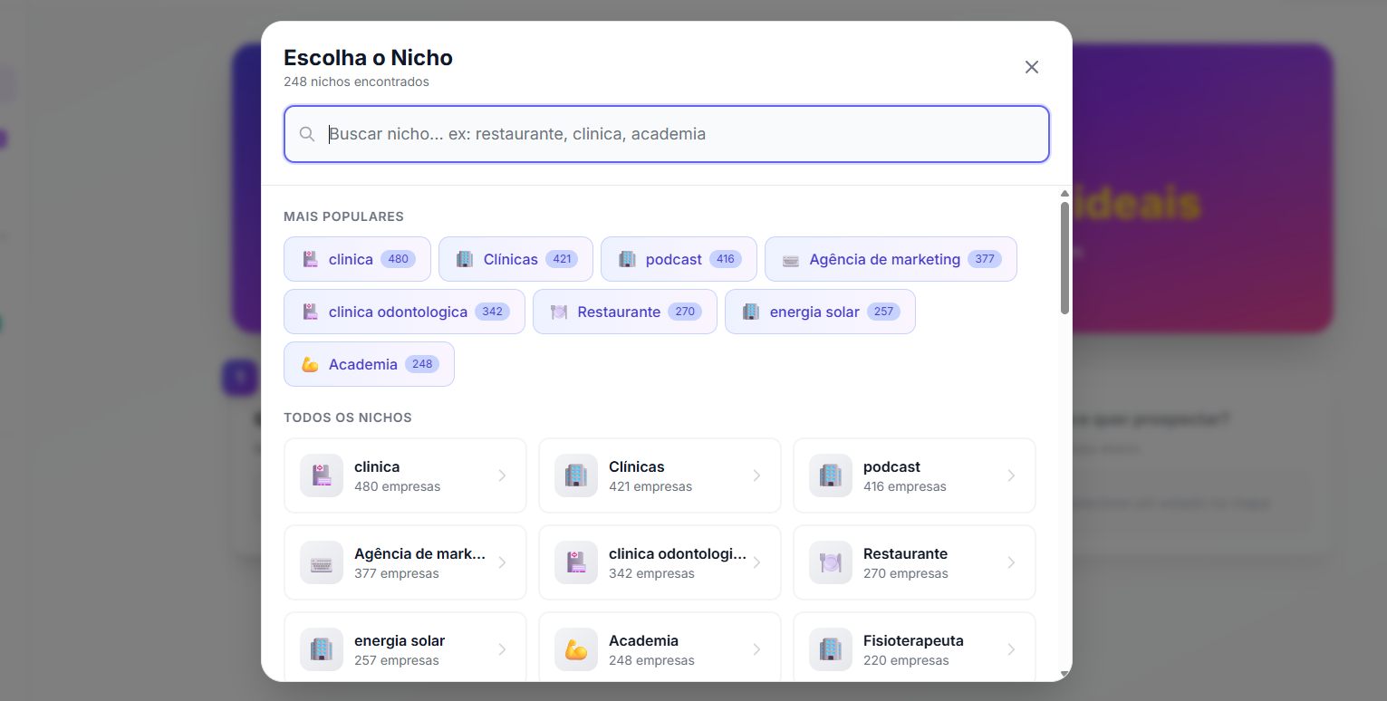This screenshot has height=701, width=1387.
Task: Click the building icon on the Clínicas card
Action: [575, 475]
